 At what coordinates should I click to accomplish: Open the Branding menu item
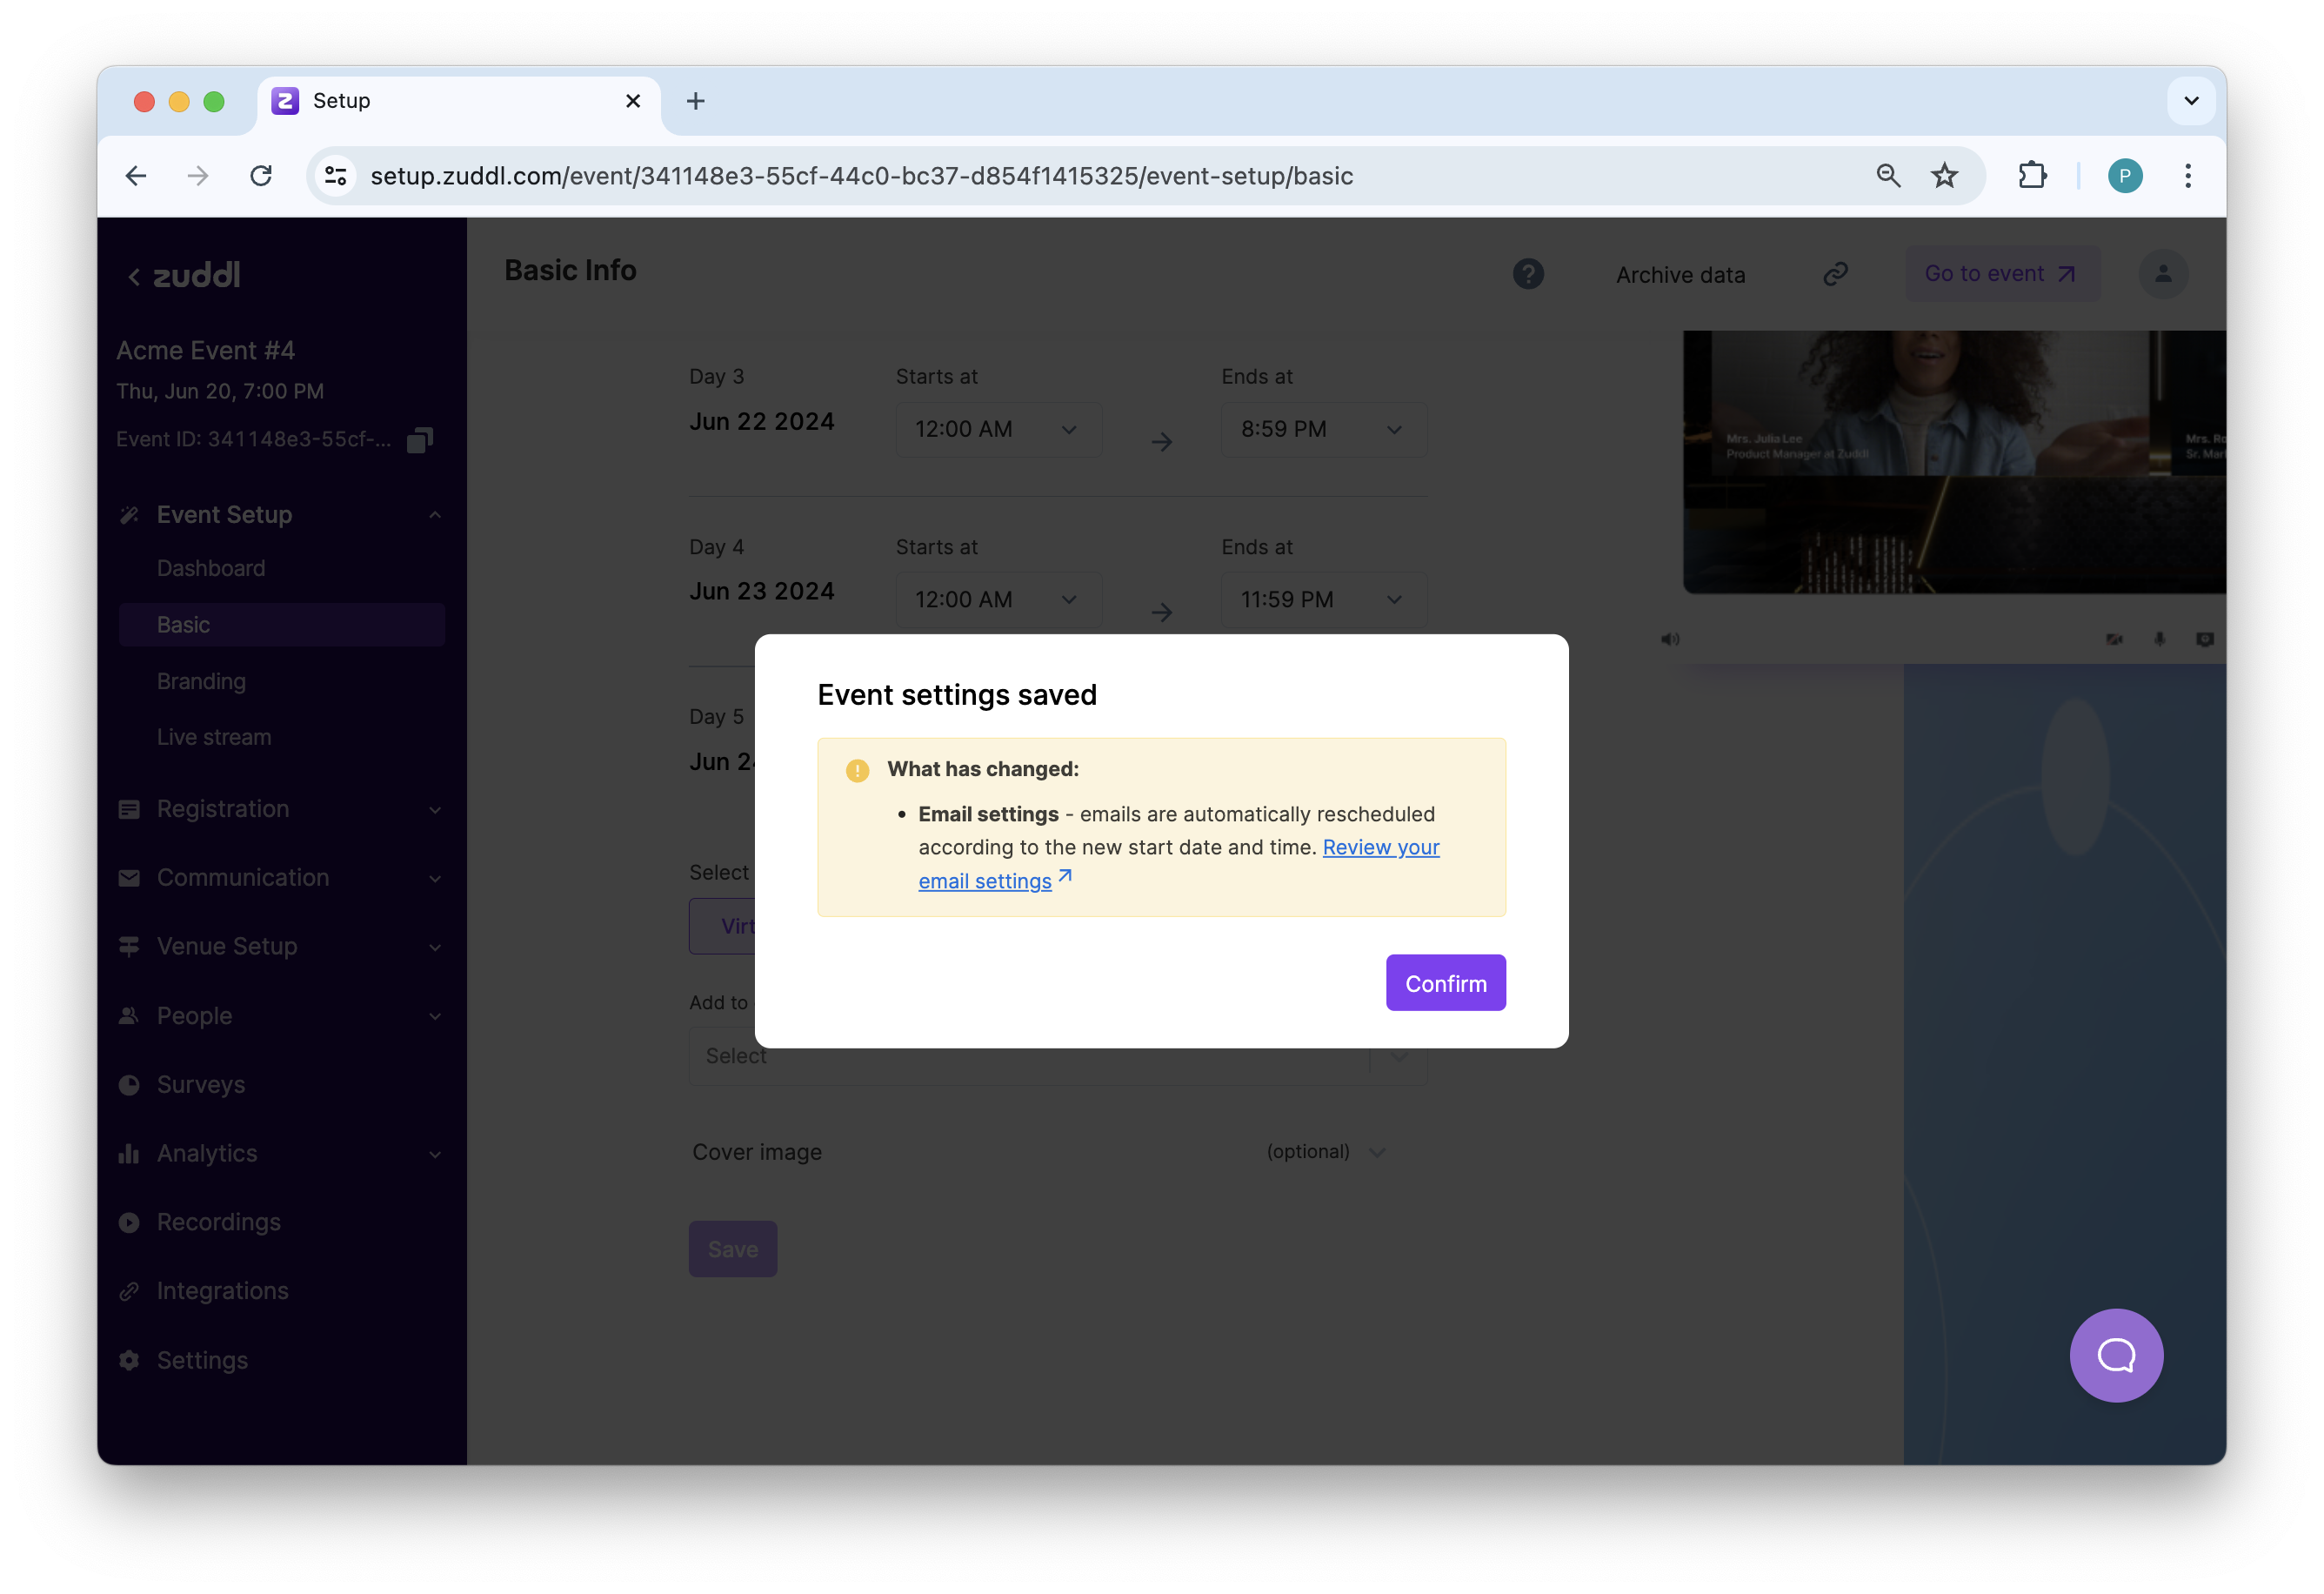click(201, 680)
